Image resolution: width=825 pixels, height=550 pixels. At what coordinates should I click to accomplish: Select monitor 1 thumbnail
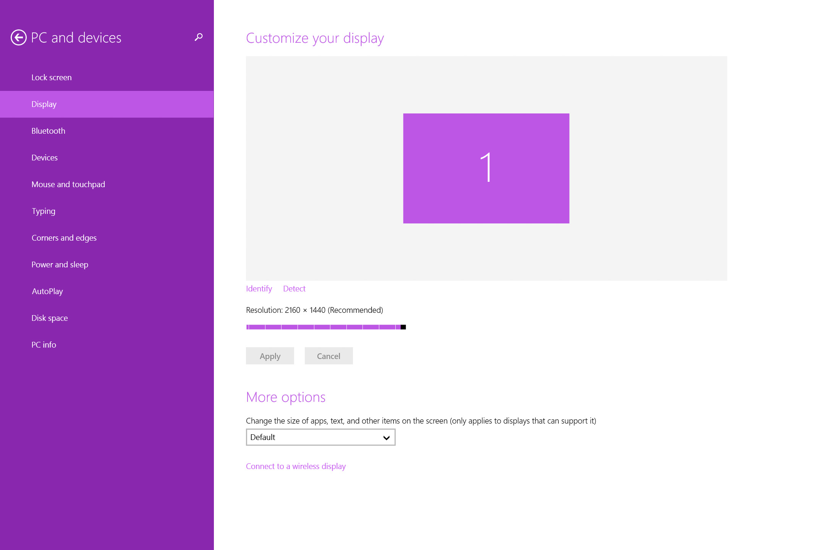tap(486, 168)
